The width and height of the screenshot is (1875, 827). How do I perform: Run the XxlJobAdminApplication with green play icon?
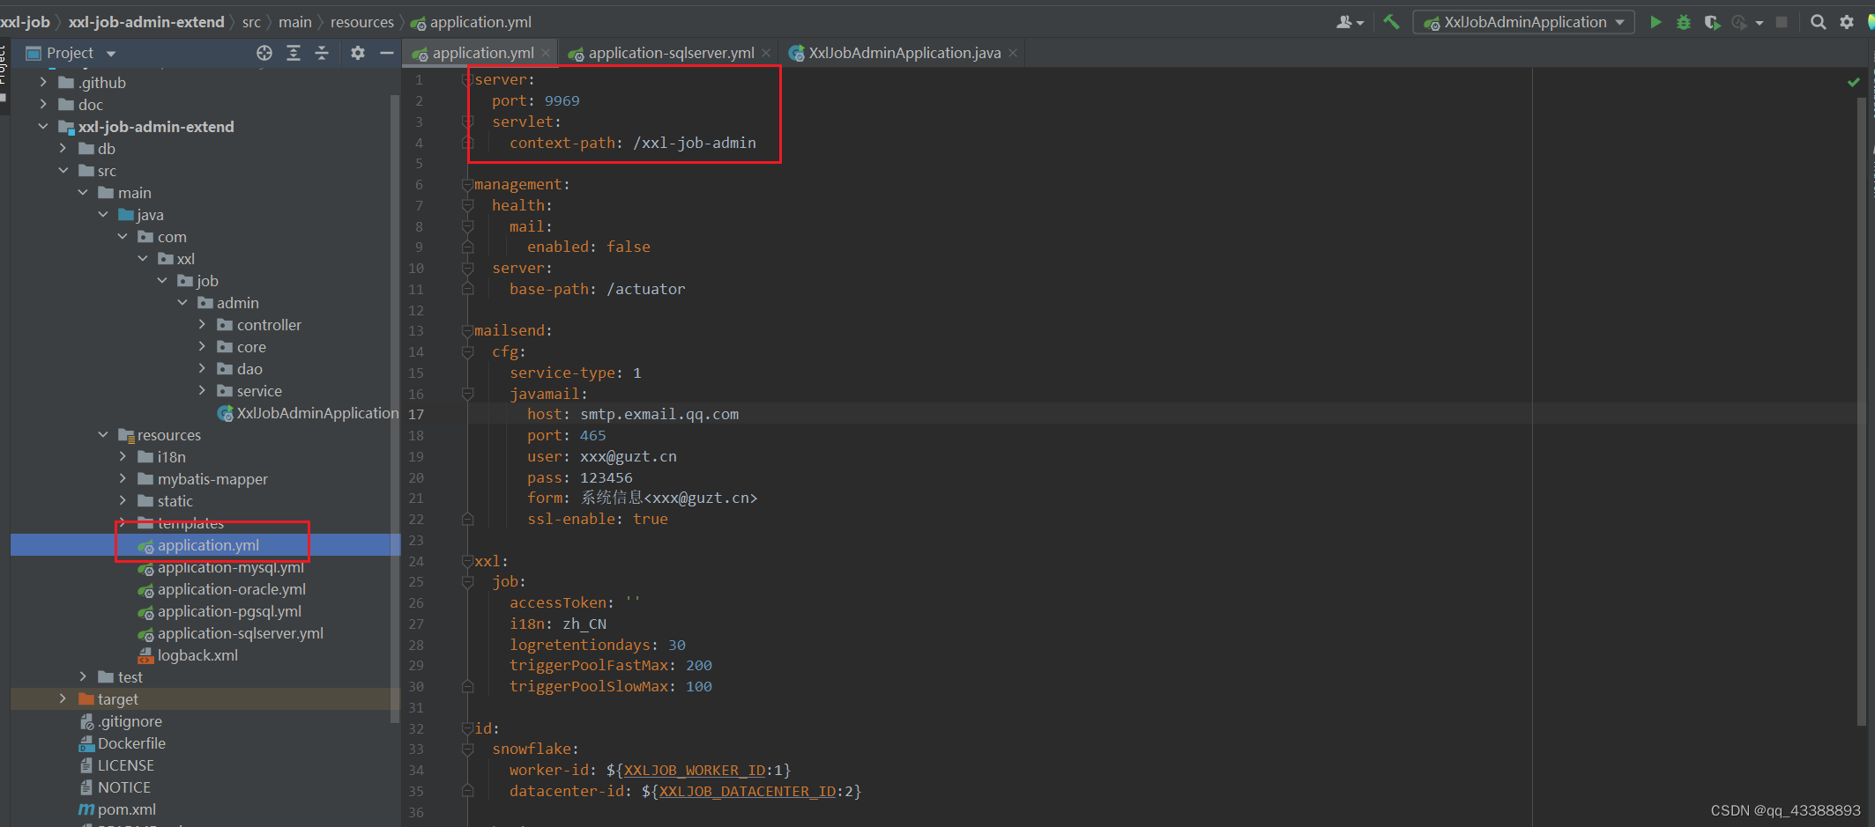pyautogui.click(x=1656, y=22)
